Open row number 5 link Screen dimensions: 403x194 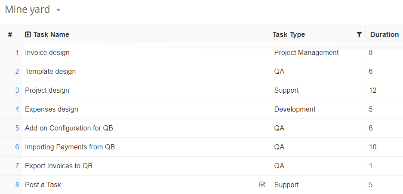click(17, 128)
